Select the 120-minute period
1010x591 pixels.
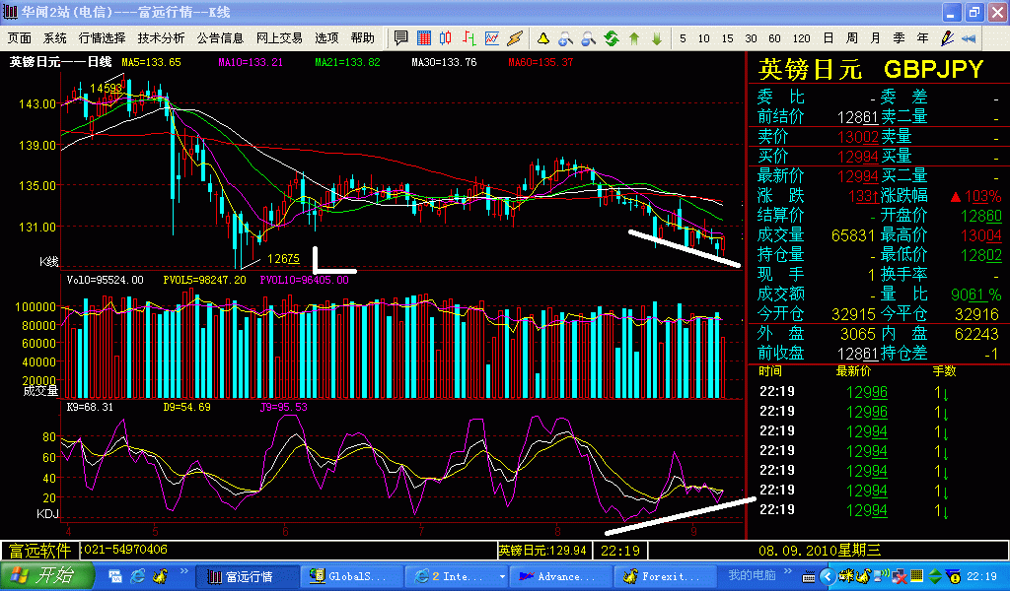pyautogui.click(x=801, y=38)
